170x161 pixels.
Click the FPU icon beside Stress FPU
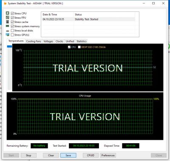(8, 17)
